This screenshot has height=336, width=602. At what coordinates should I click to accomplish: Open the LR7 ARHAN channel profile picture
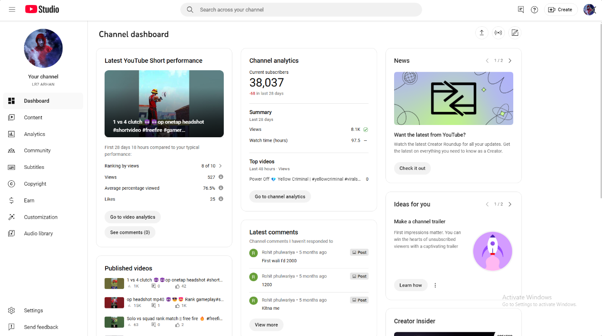pyautogui.click(x=43, y=48)
